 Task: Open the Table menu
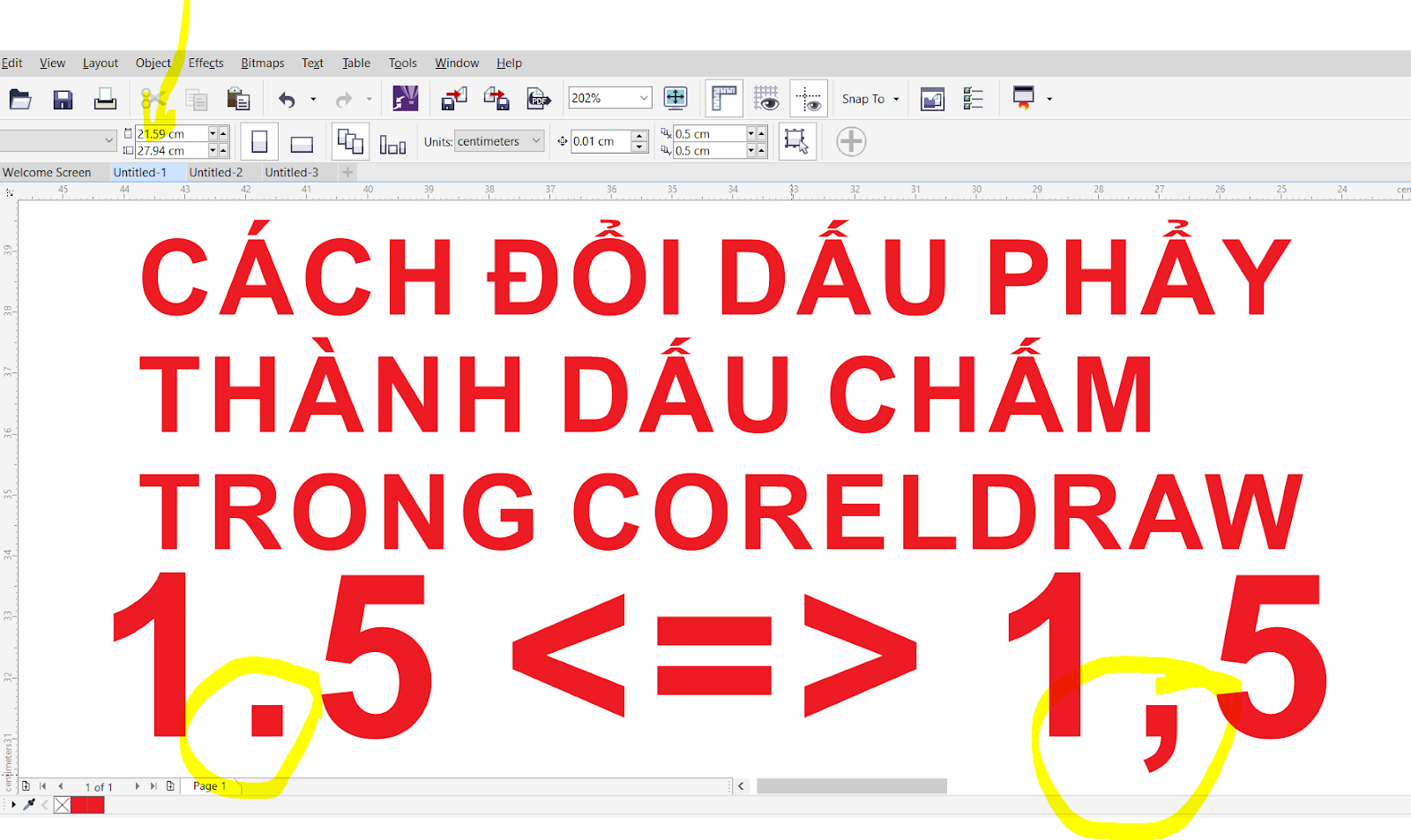click(355, 63)
